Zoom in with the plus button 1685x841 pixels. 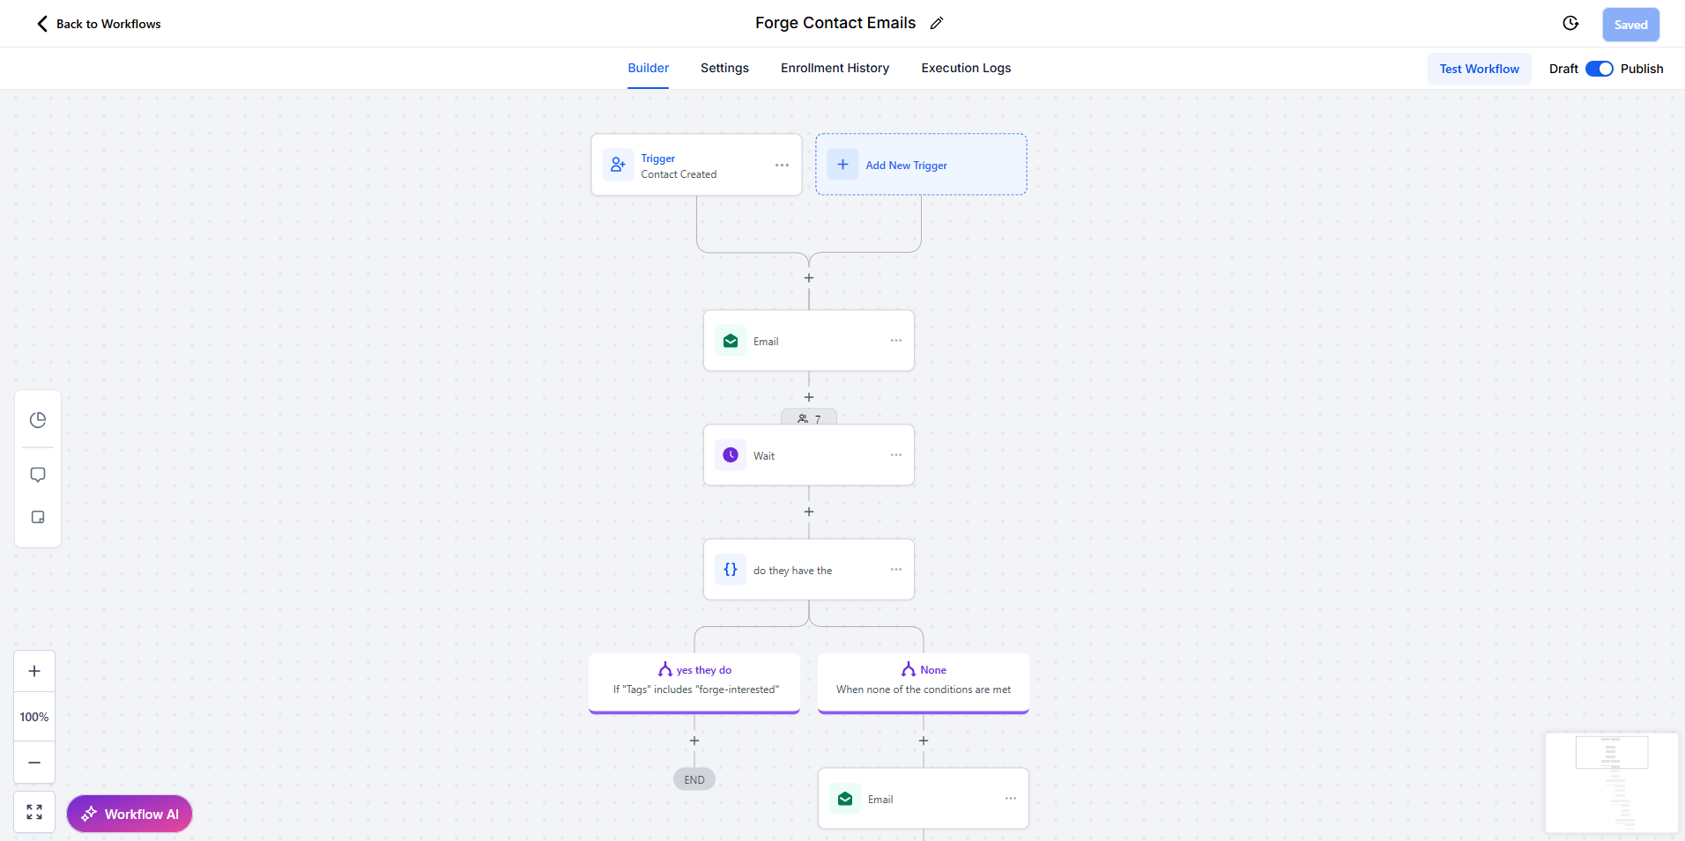coord(34,671)
